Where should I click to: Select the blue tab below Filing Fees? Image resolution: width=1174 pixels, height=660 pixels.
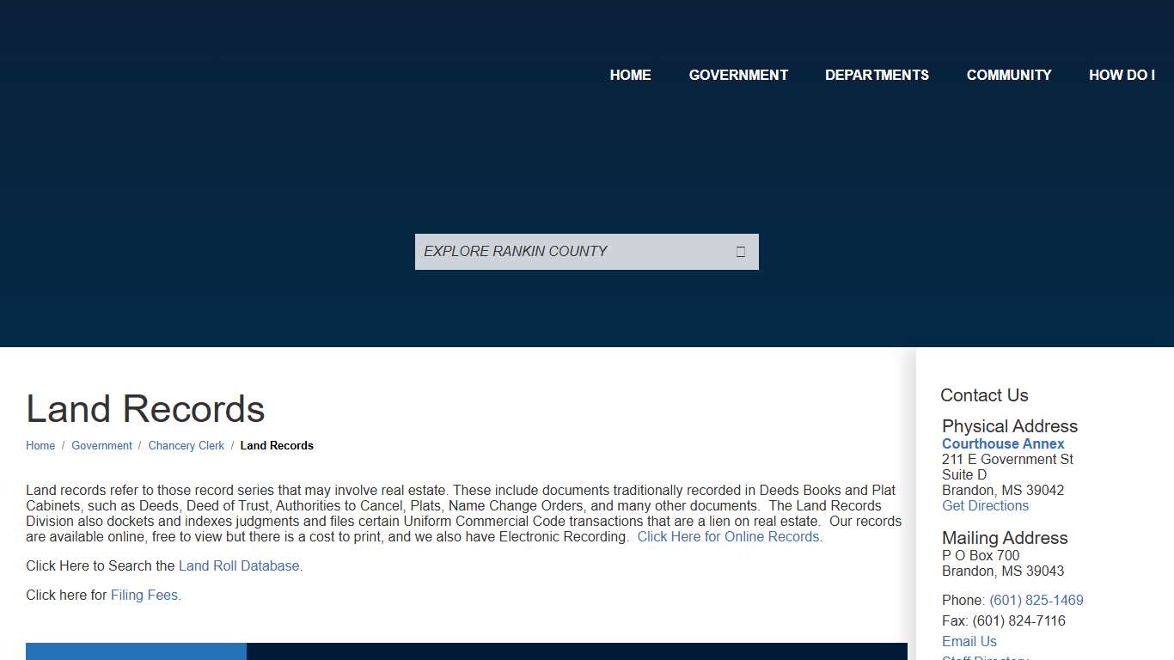(x=136, y=651)
